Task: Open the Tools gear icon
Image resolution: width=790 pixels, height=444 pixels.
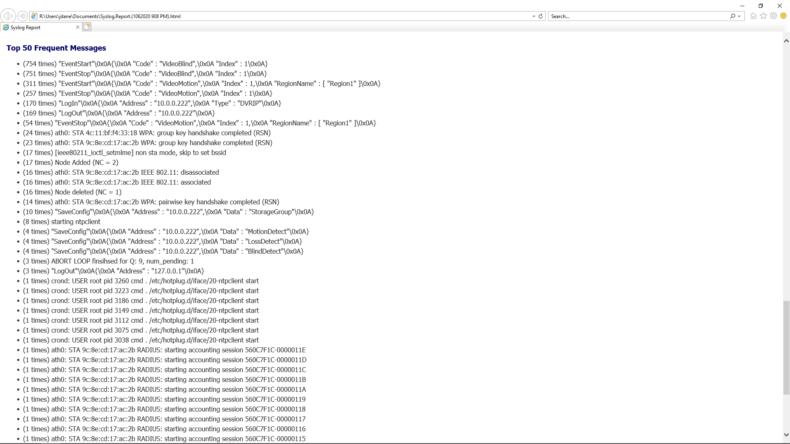Action: pos(774,16)
